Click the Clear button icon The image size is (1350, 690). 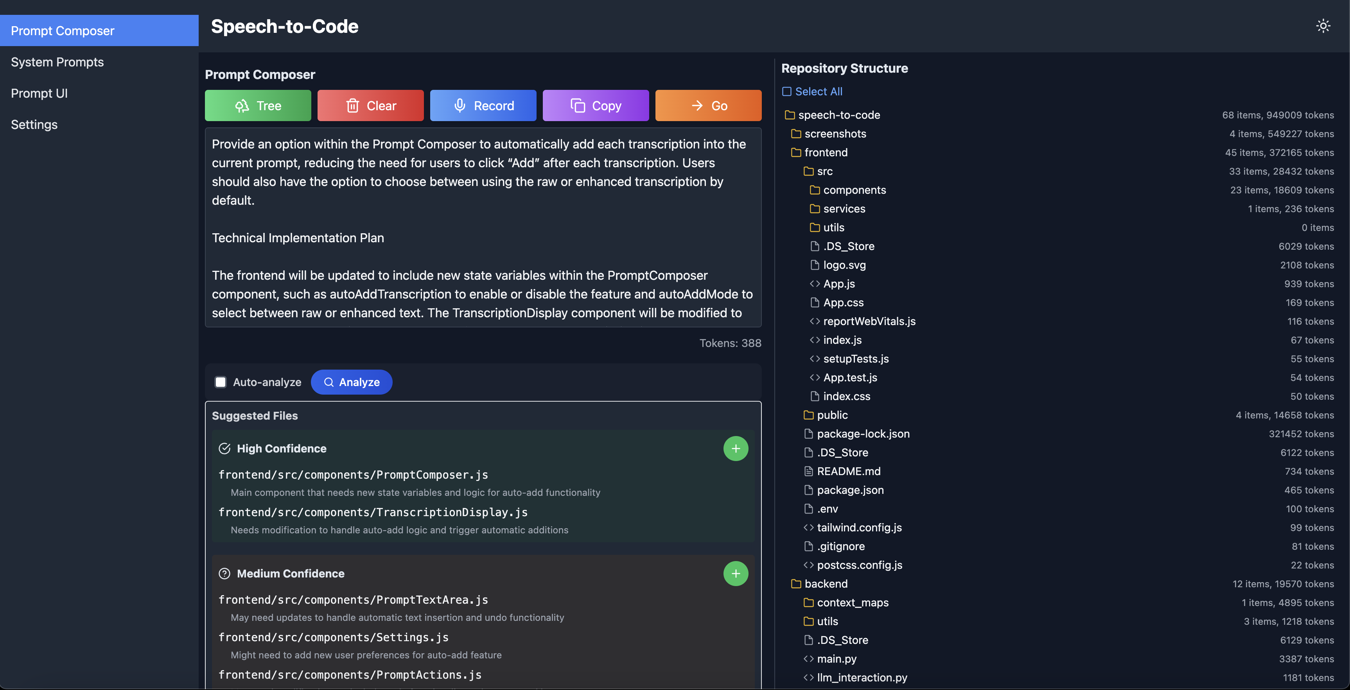pos(352,105)
